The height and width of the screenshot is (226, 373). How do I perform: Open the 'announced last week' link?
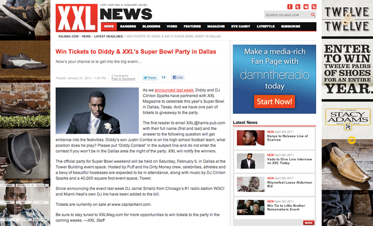click(x=174, y=90)
